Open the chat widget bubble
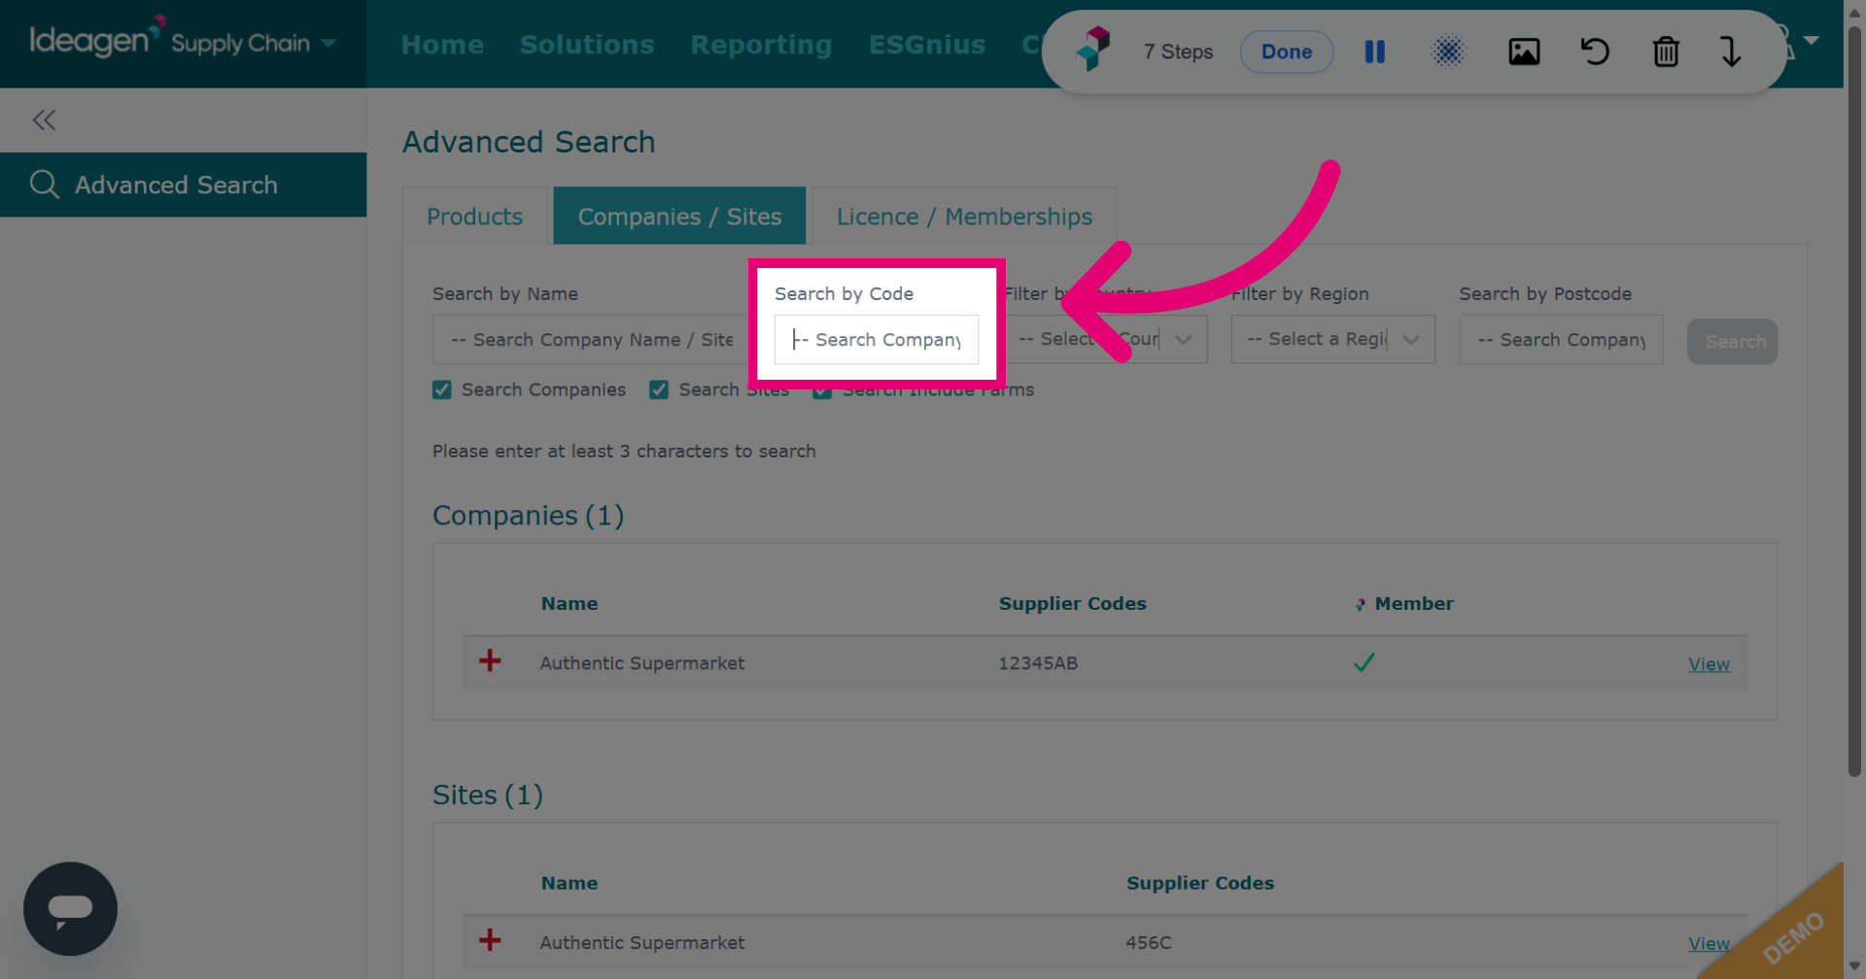The height and width of the screenshot is (979, 1866). 70,909
